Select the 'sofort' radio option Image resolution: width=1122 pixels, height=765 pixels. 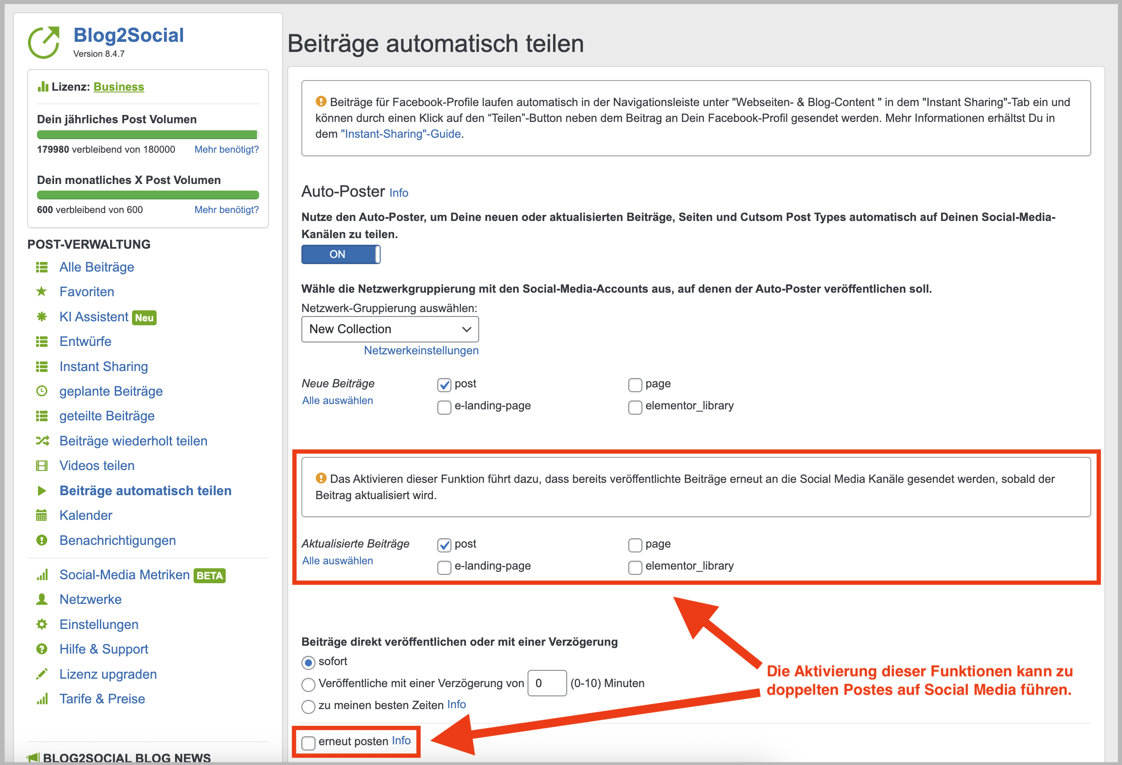(x=308, y=662)
